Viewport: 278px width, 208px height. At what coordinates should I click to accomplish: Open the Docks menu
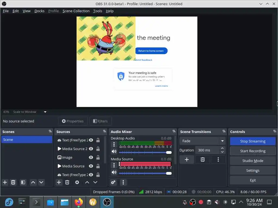pyautogui.click(x=39, y=11)
